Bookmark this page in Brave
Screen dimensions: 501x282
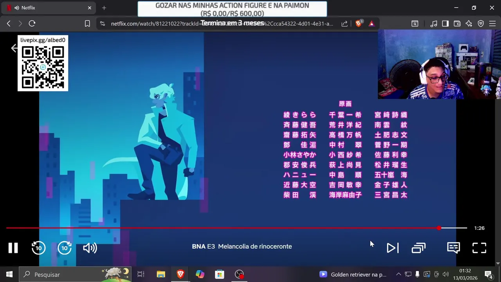pyautogui.click(x=87, y=23)
